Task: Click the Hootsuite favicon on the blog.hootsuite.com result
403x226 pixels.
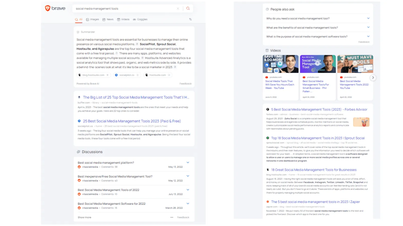Action: (268, 169)
